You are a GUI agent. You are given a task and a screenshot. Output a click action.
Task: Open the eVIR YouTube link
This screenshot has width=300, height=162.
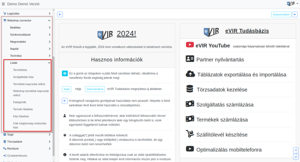coord(213,46)
